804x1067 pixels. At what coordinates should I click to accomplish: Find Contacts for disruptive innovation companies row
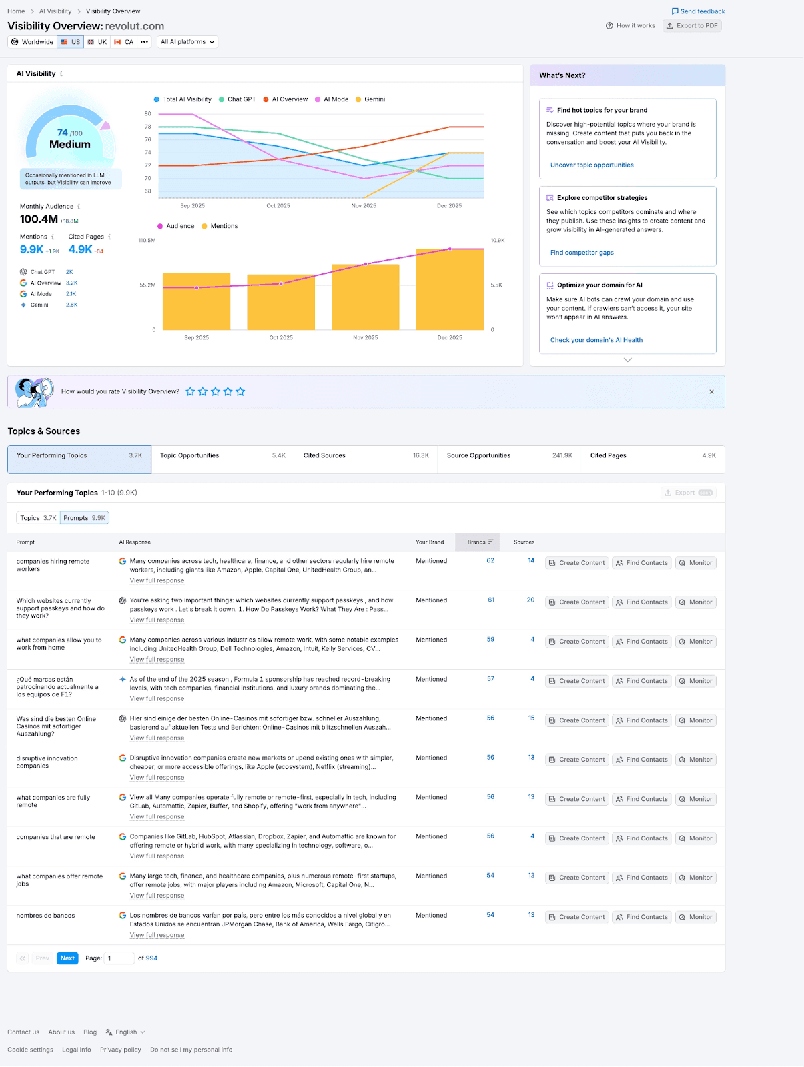[642, 760]
